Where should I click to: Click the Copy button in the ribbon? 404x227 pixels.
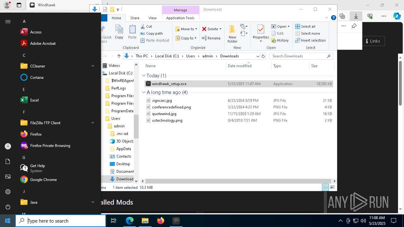pyautogui.click(x=119, y=32)
